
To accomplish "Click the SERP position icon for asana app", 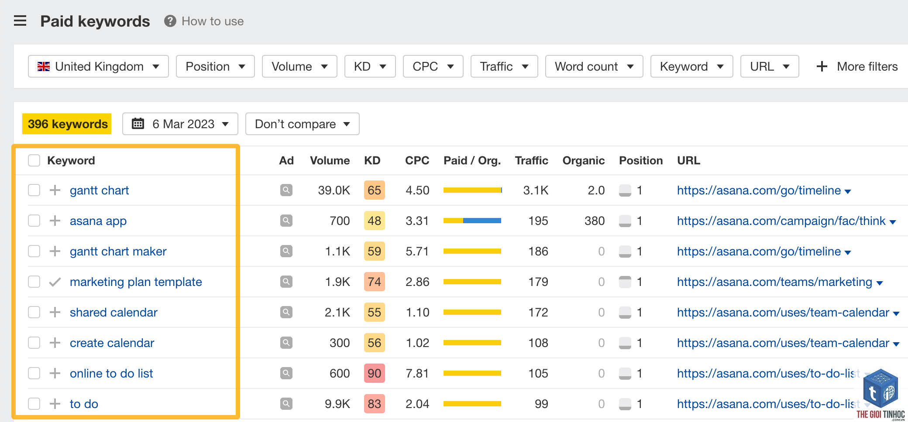I will [625, 221].
